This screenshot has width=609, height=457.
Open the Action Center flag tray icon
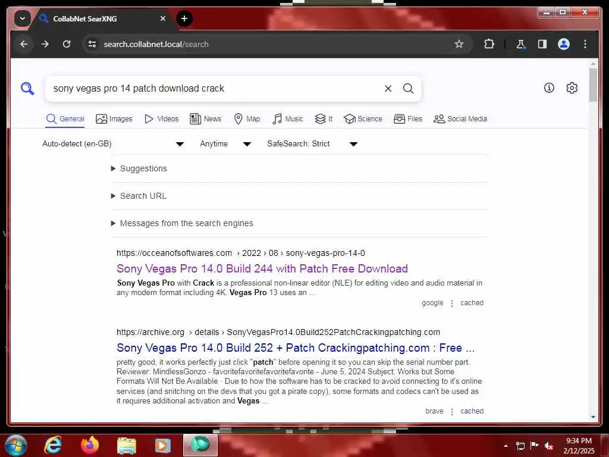pos(535,446)
